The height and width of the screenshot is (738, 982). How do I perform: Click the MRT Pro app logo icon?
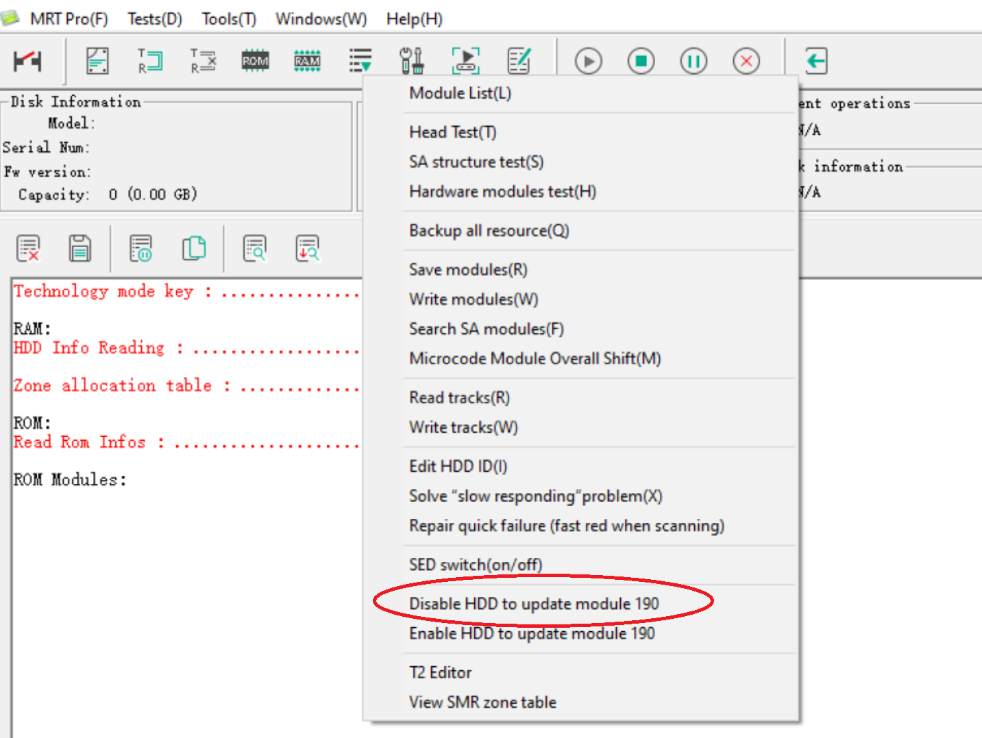coord(10,18)
